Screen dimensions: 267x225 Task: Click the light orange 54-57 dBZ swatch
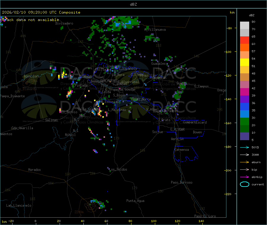pyautogui.click(x=244, y=55)
